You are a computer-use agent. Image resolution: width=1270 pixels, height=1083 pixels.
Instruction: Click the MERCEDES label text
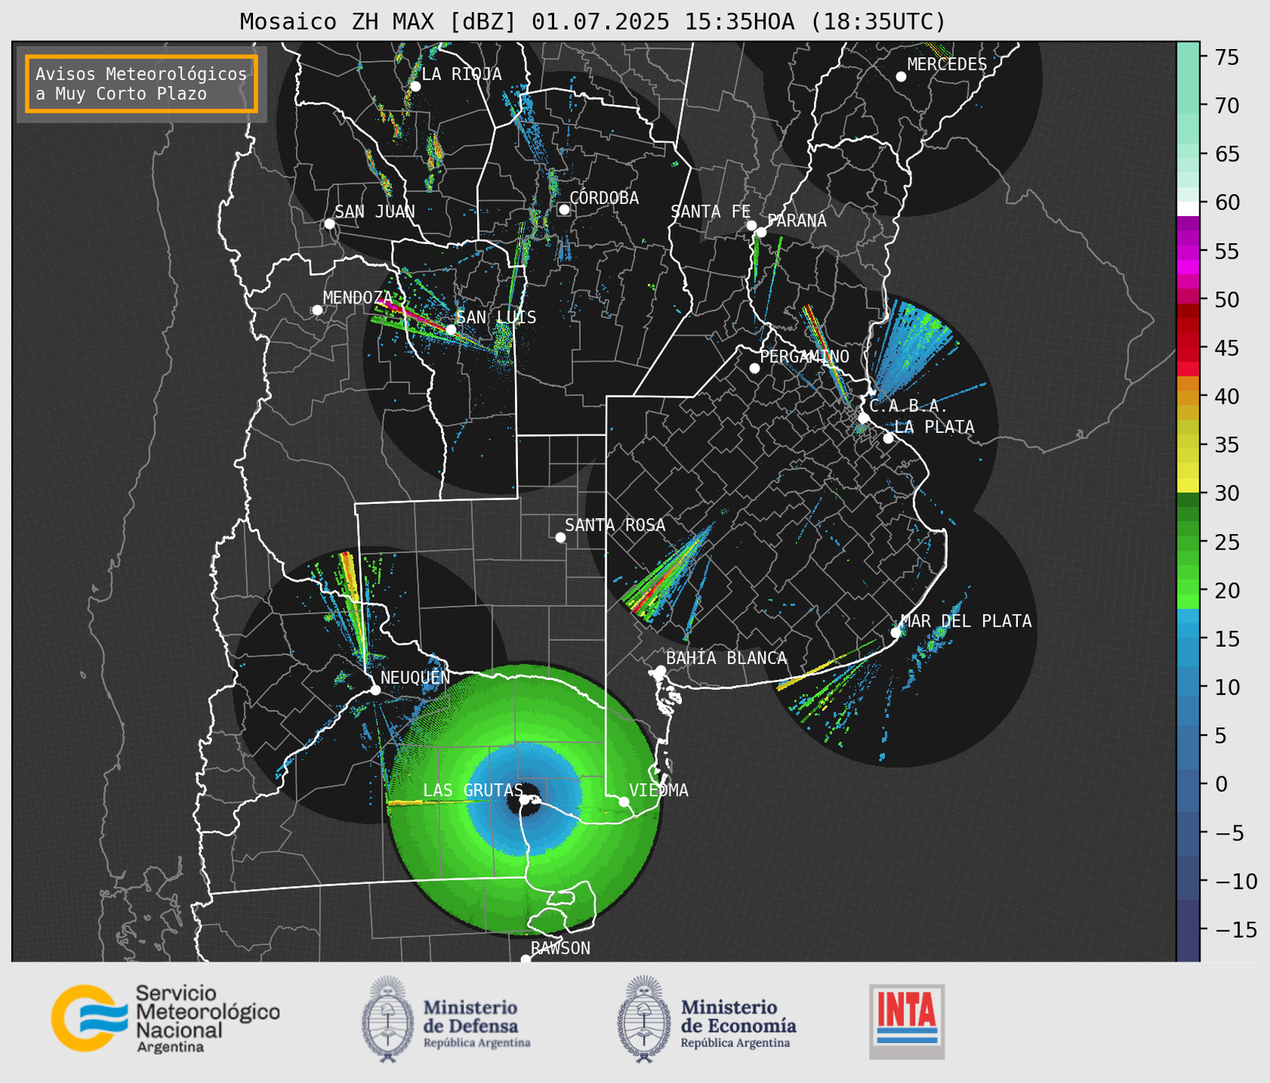[947, 65]
